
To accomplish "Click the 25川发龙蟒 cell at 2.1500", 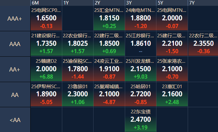I will [x=140, y=69].
